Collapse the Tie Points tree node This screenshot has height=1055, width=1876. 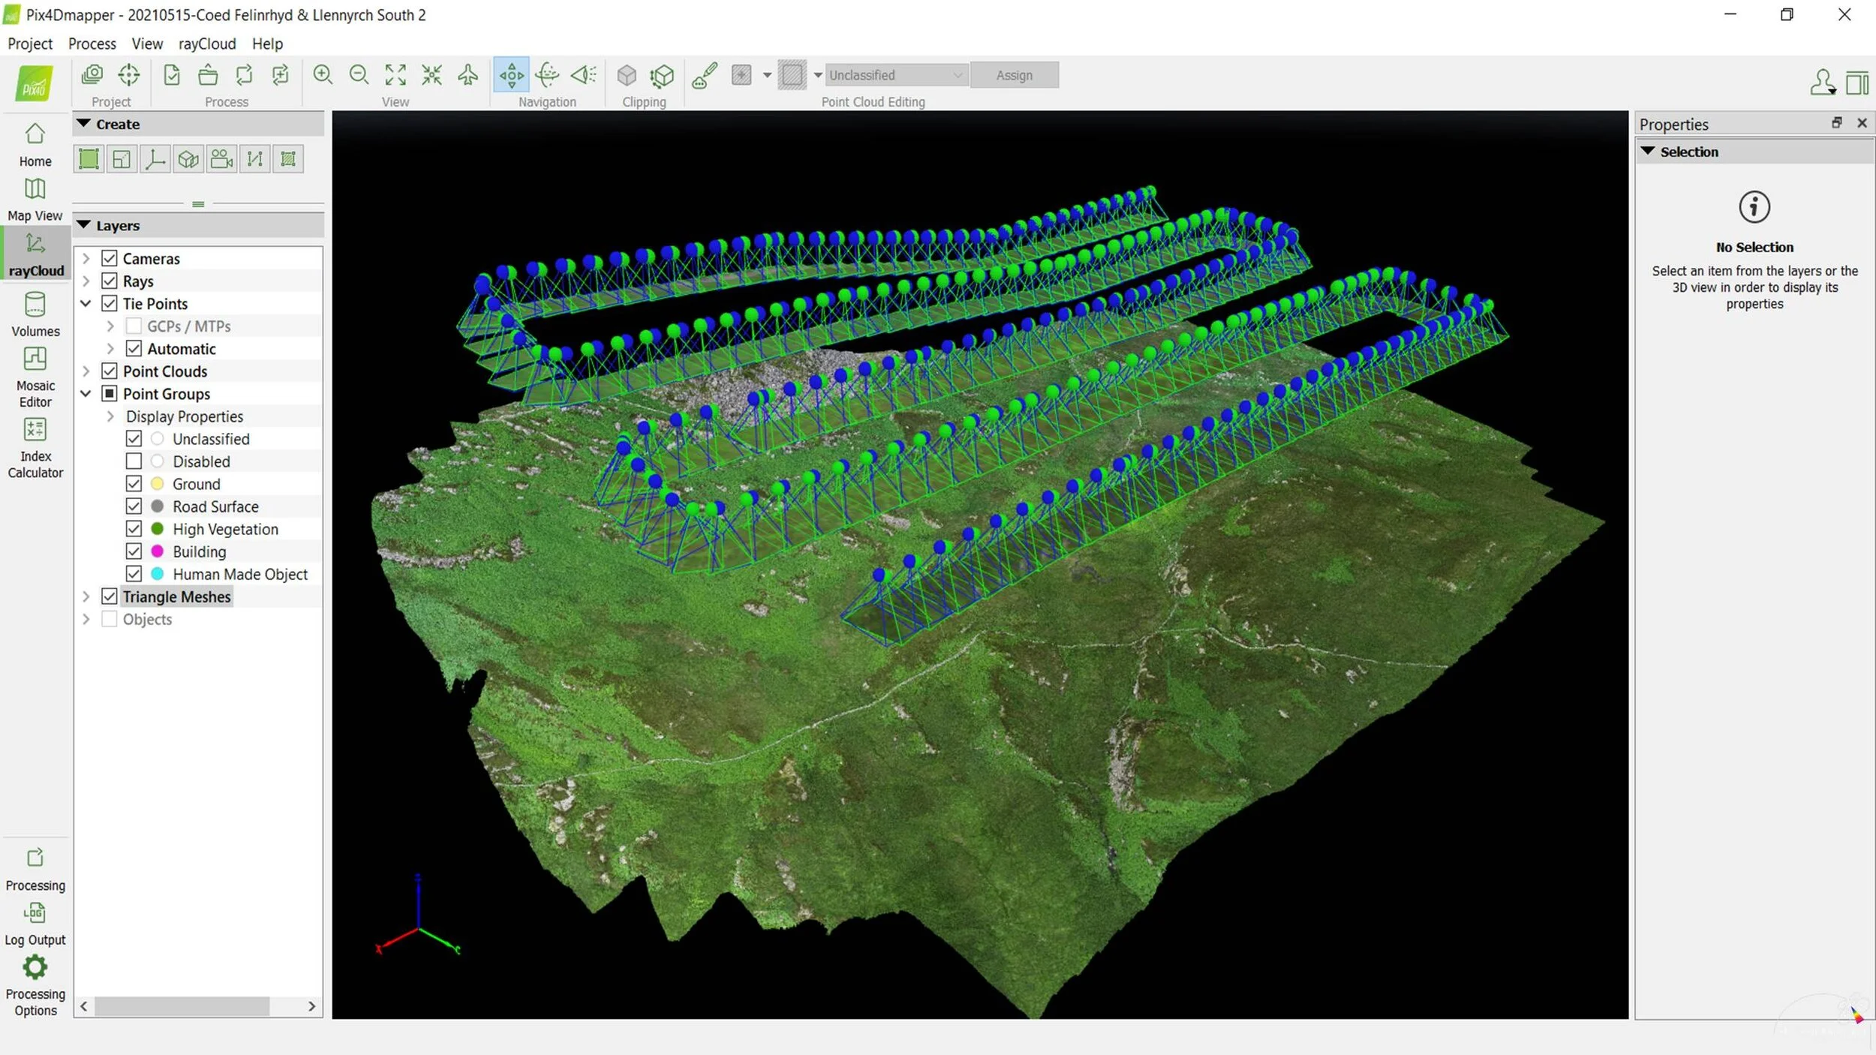[86, 304]
